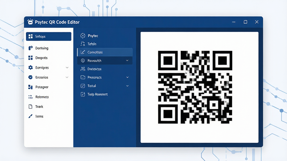Click the Potegrer icon
The height and width of the screenshot is (161, 287).
pyautogui.click(x=30, y=87)
